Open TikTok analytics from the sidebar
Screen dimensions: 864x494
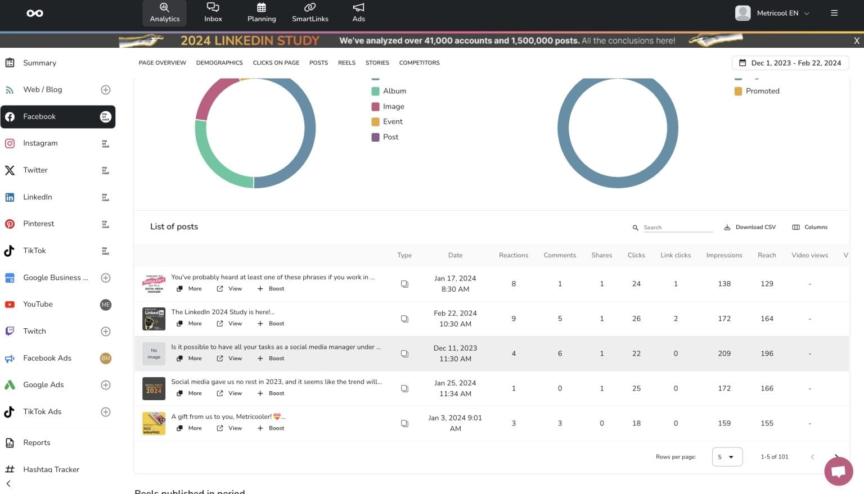34,251
